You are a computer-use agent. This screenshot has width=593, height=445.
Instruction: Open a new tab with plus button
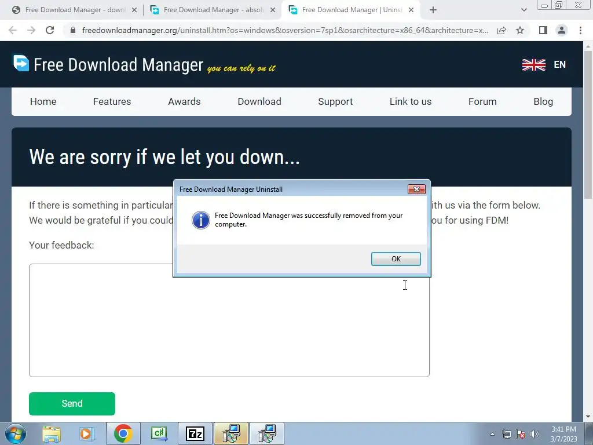tap(433, 10)
